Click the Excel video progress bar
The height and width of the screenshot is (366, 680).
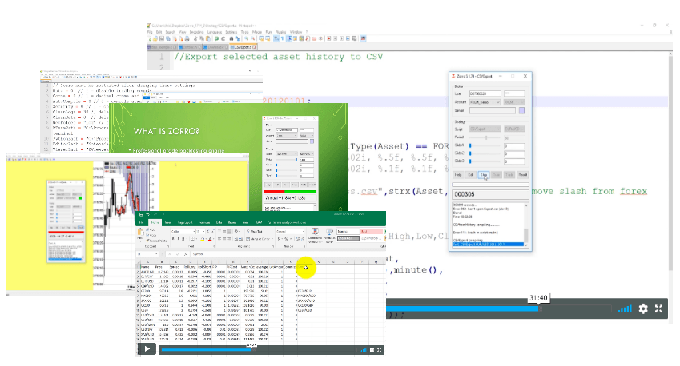258,349
